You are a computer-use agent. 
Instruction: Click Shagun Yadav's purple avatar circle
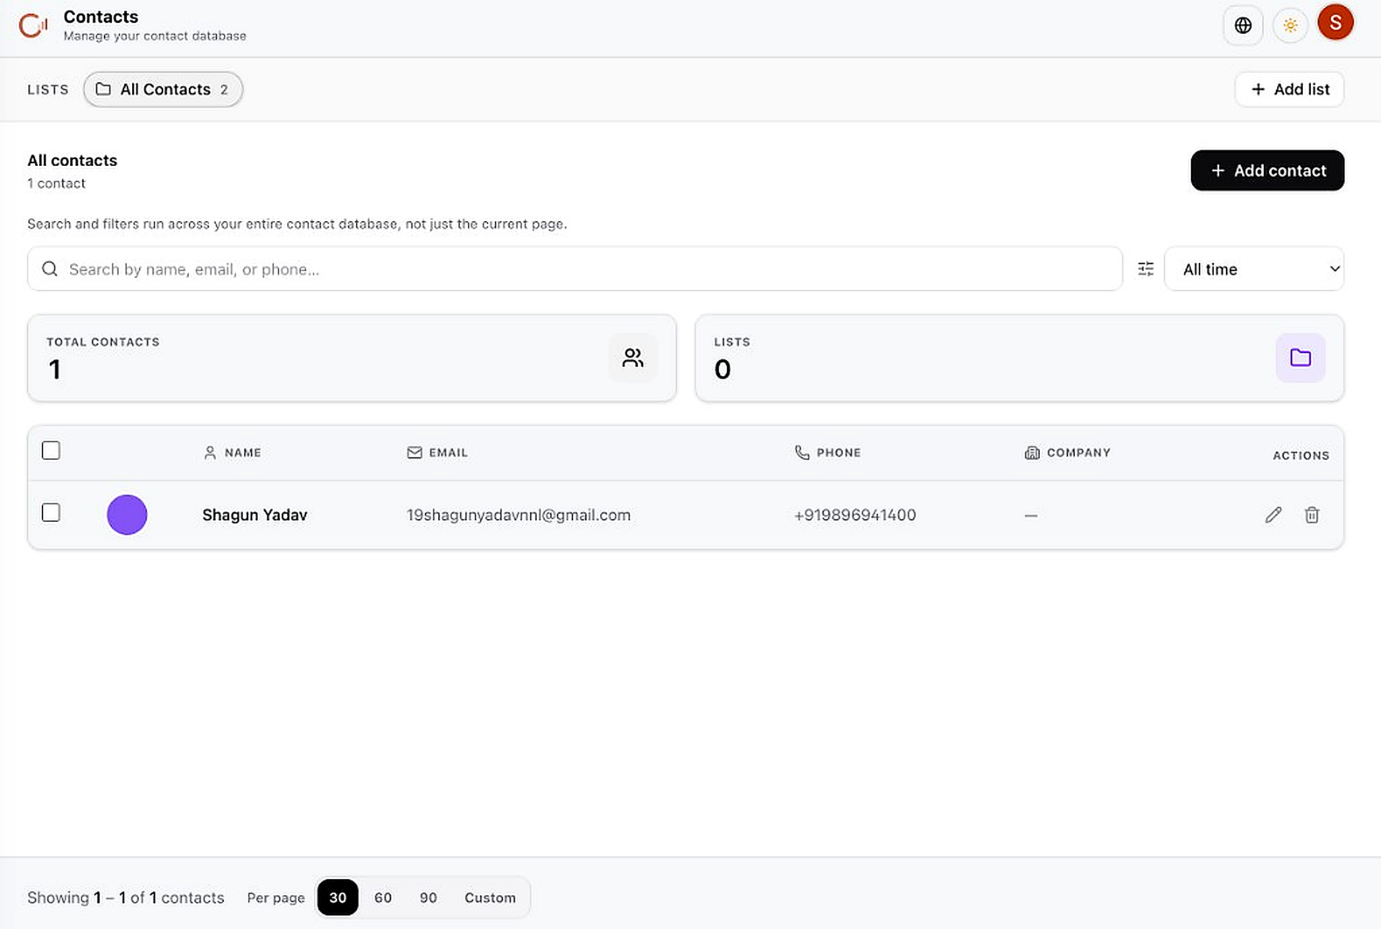pyautogui.click(x=127, y=515)
